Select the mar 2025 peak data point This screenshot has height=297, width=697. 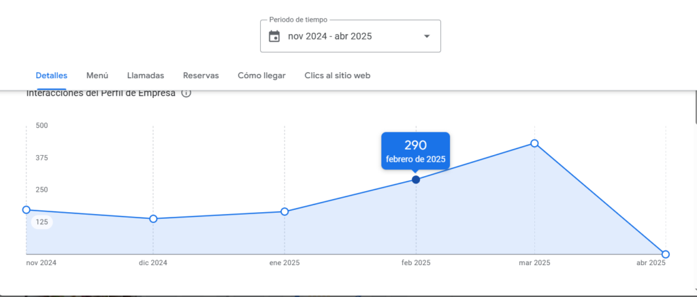click(534, 143)
